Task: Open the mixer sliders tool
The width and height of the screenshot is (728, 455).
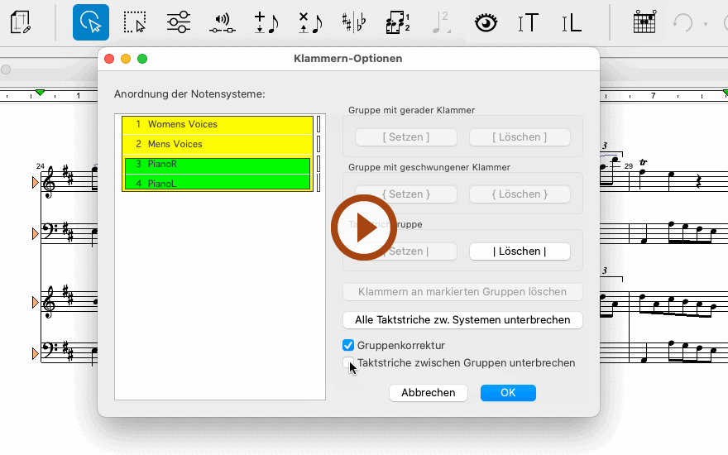Action: [x=179, y=22]
